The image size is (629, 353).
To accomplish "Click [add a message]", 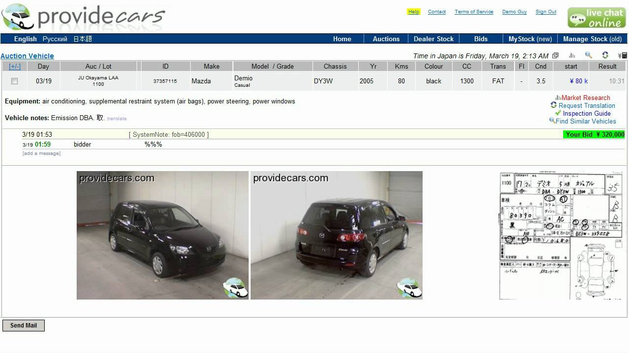I will point(41,153).
